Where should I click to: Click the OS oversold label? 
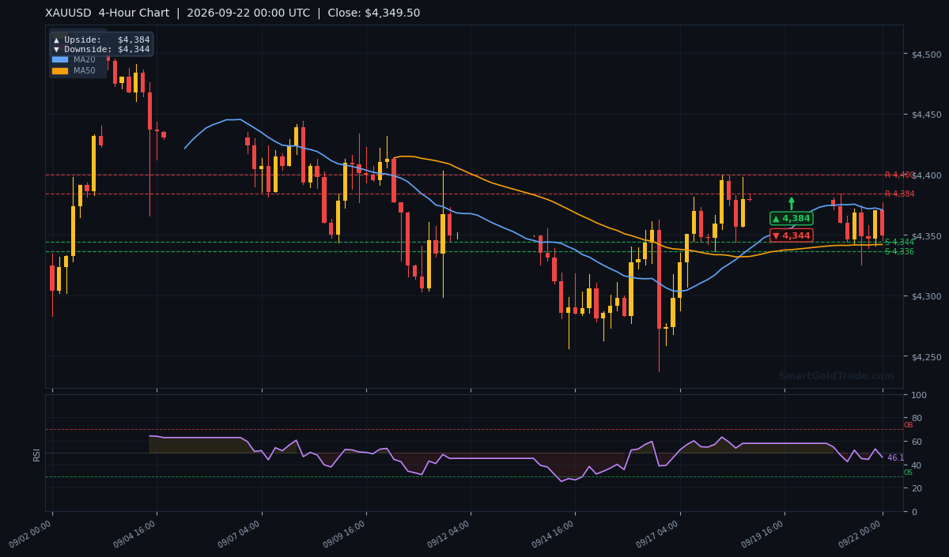click(x=908, y=472)
